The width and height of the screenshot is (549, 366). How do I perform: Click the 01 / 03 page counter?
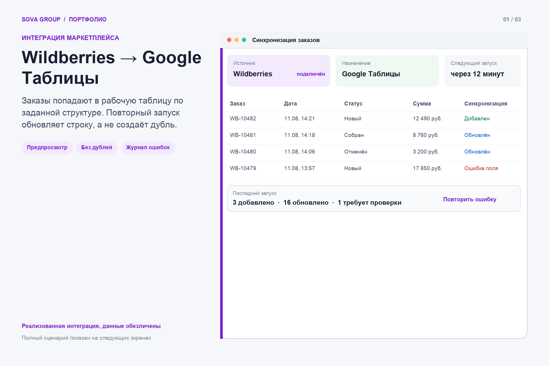pos(512,19)
